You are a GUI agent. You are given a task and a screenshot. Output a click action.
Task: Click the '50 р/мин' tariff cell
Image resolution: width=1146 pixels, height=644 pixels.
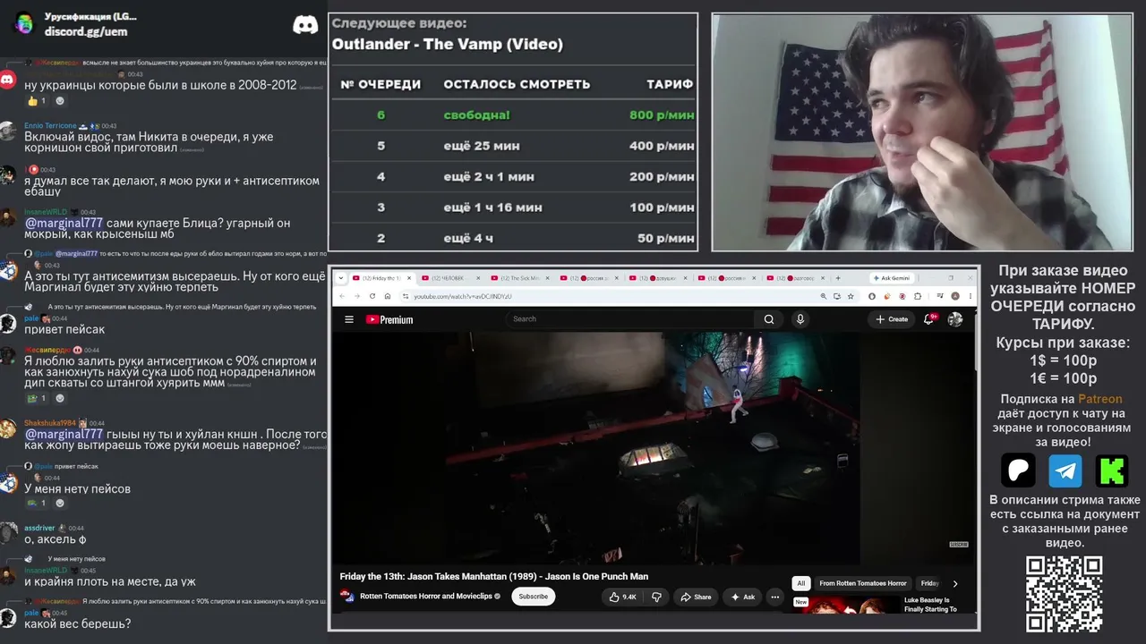point(666,239)
